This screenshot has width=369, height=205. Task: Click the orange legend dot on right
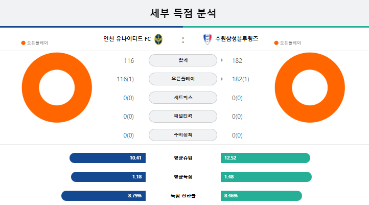(276, 43)
